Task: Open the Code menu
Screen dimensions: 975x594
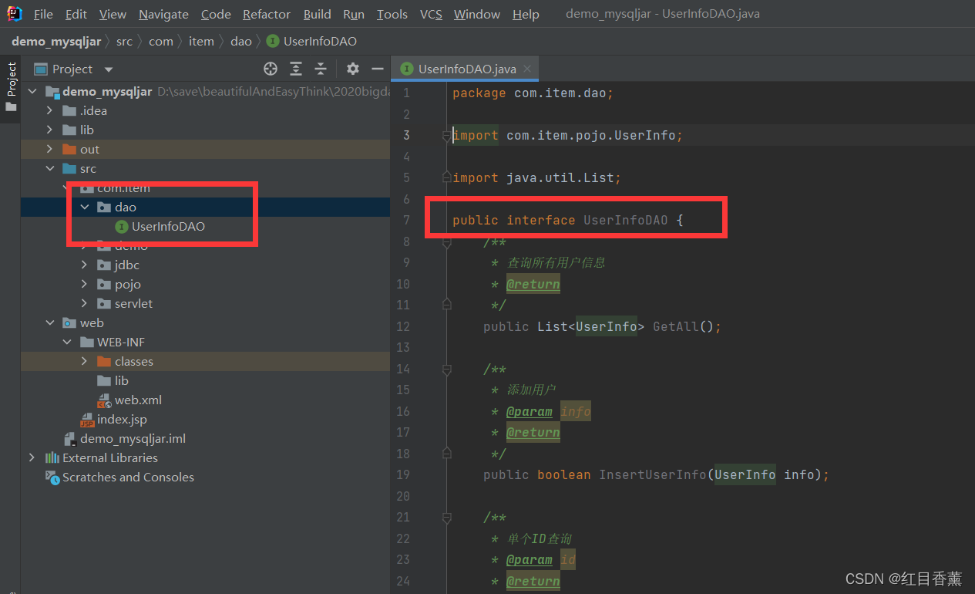Action: click(216, 14)
